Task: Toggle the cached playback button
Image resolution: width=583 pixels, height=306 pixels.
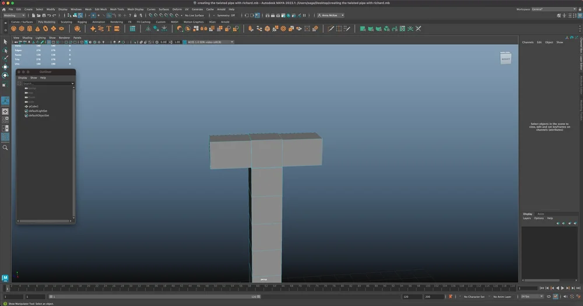Action: point(556,296)
